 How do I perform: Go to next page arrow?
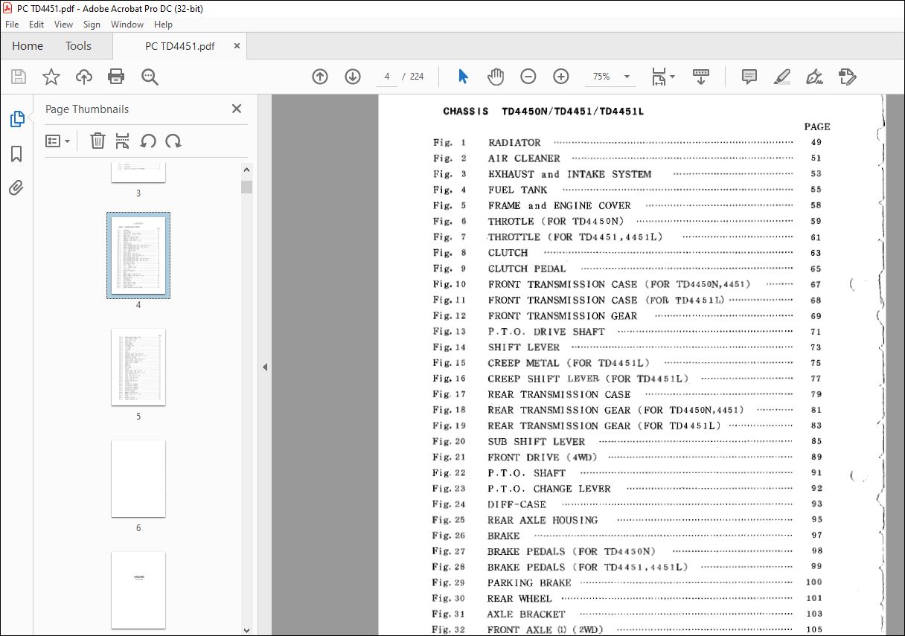pyautogui.click(x=353, y=77)
